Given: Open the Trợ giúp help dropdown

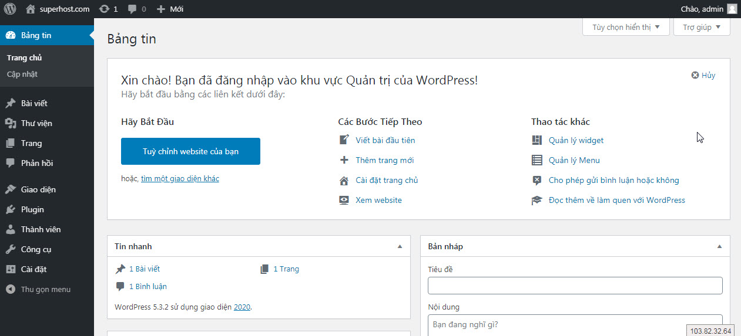Looking at the screenshot, I should click(702, 27).
